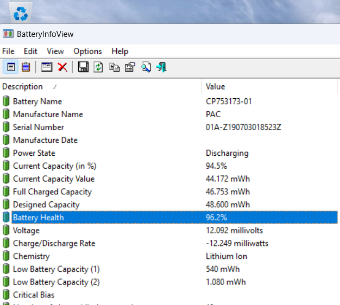This screenshot has width=340, height=305.
Task: Select the Chemistry row
Action: coord(170,256)
